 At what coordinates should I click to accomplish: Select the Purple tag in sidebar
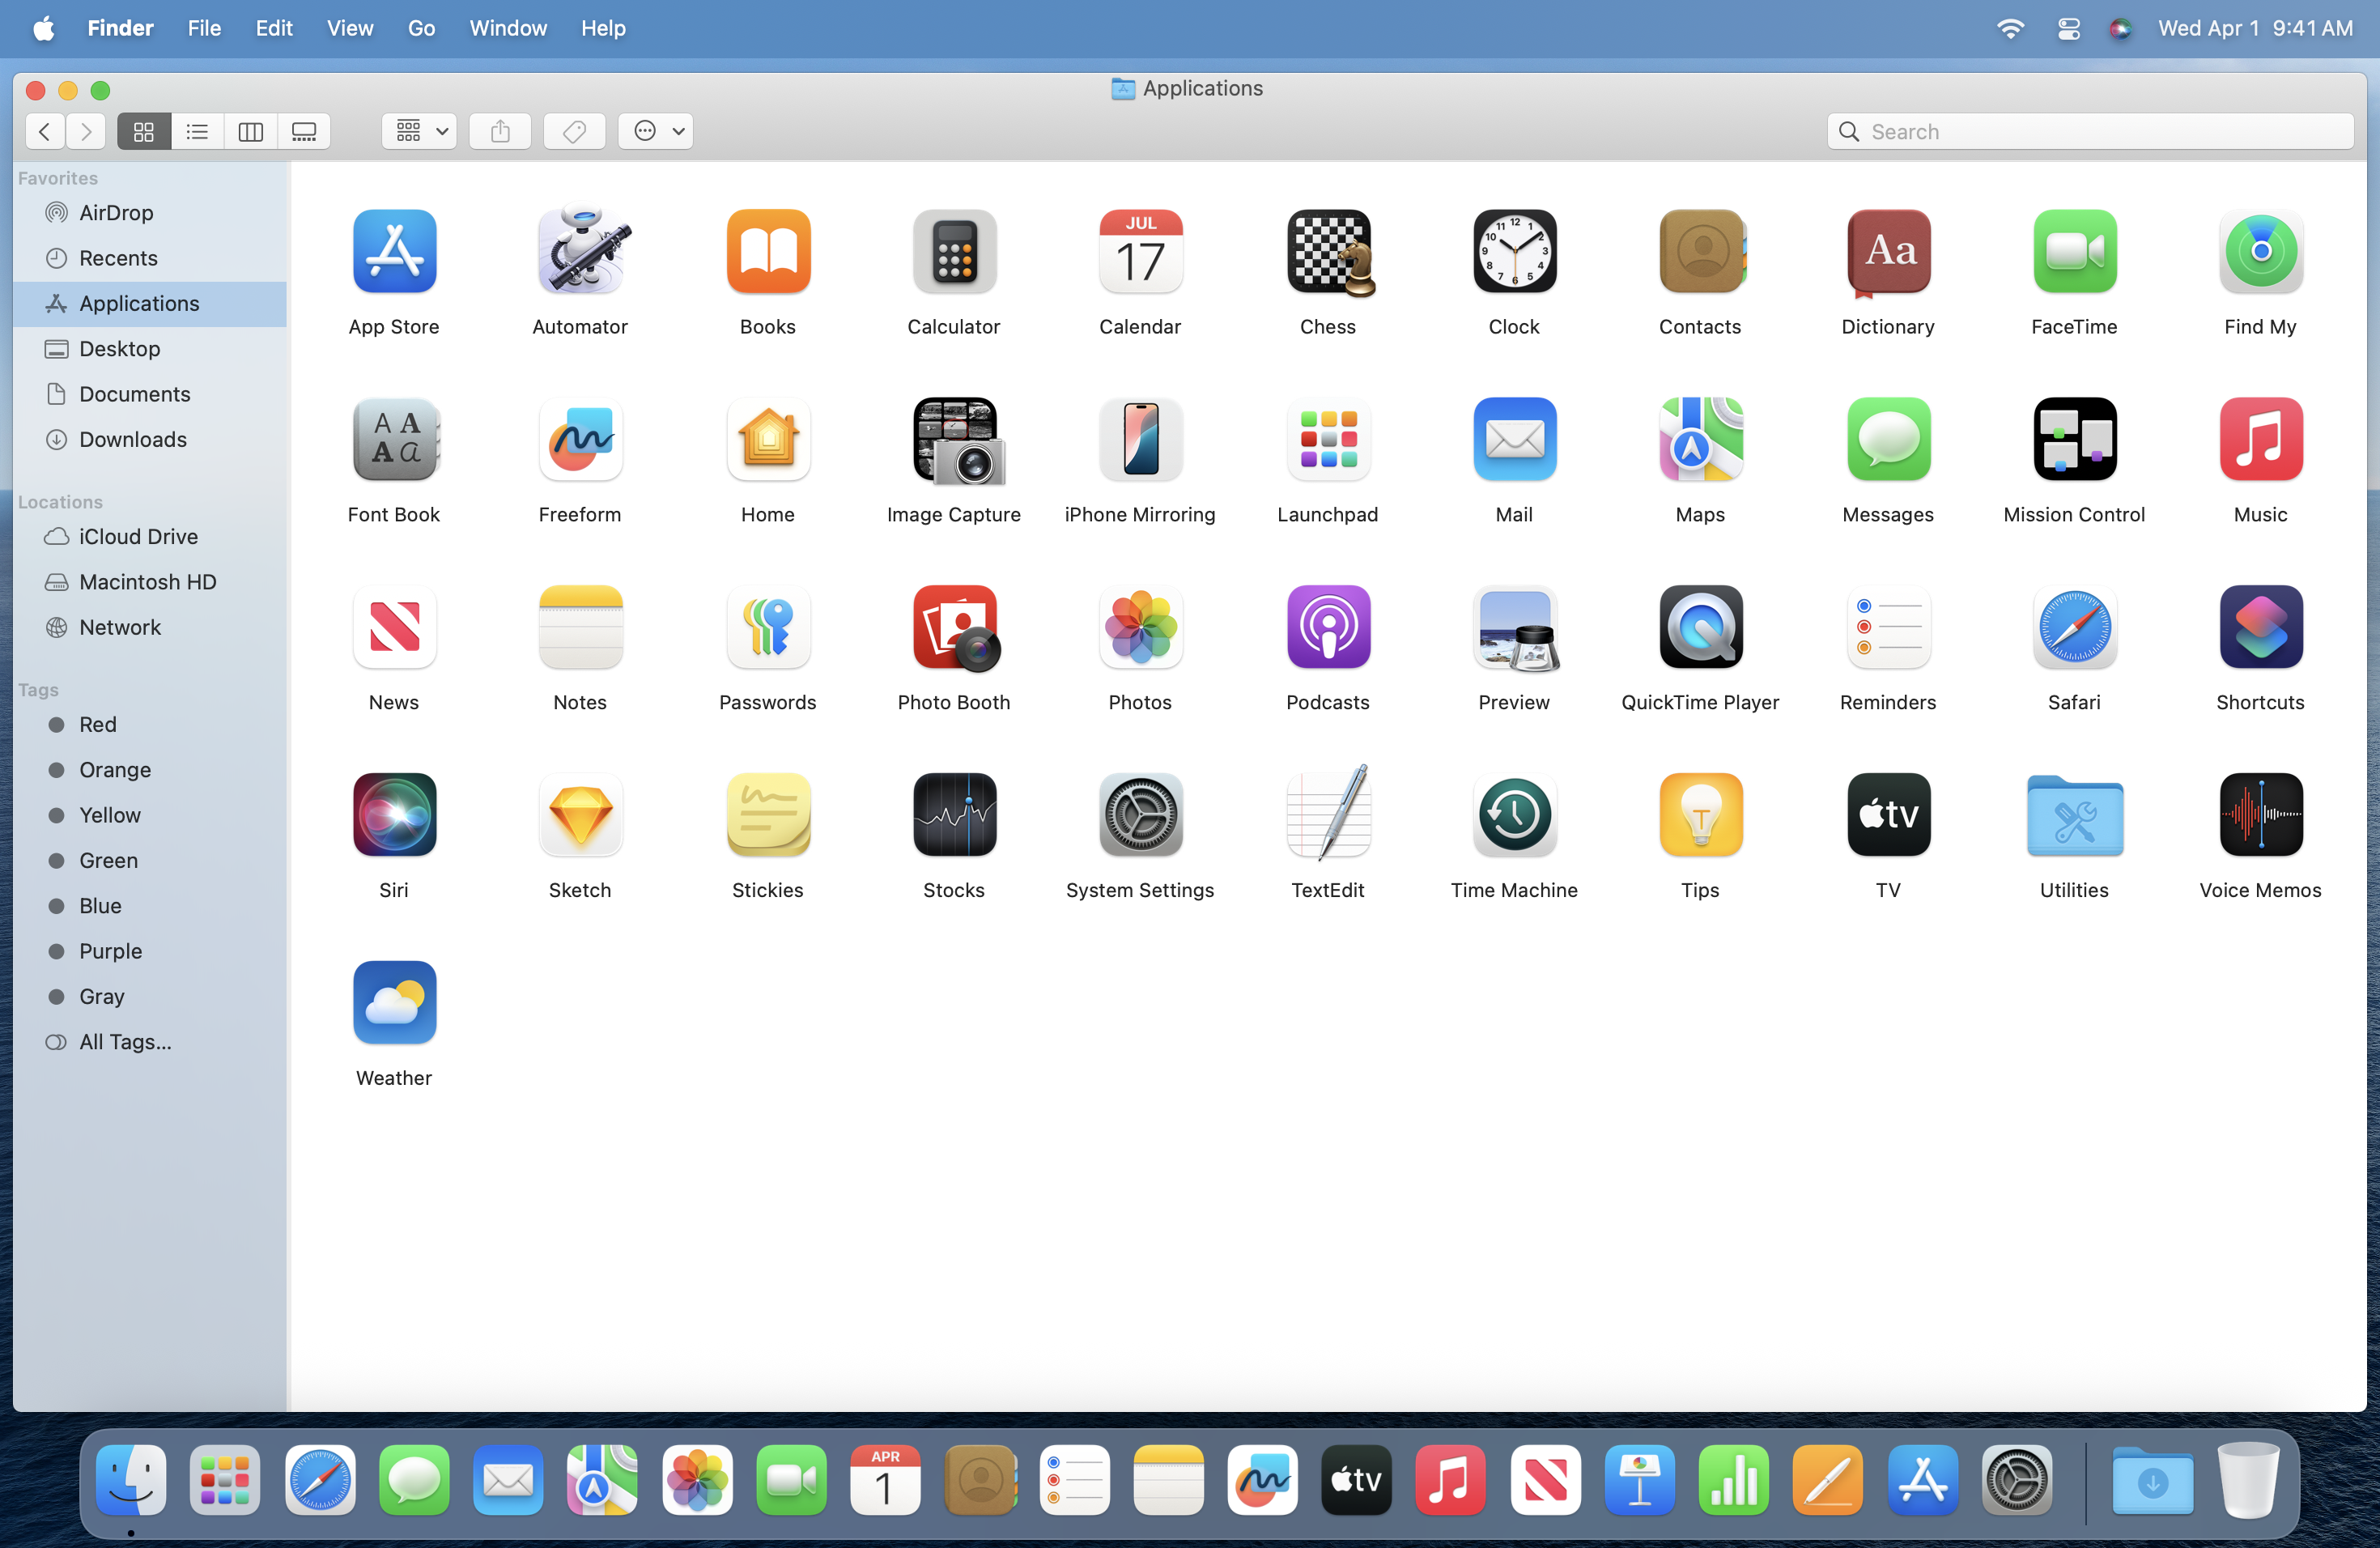pyautogui.click(x=110, y=951)
